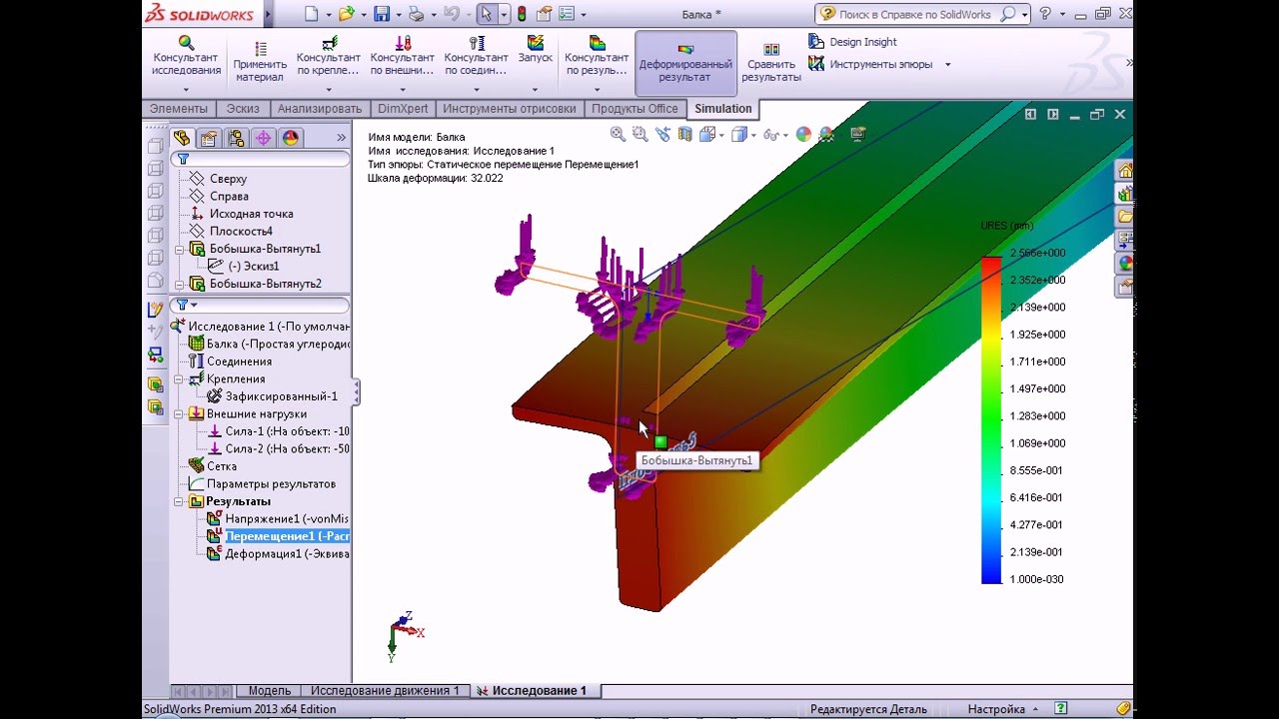Collapse Бобышка-Вытянуть1 feature node
This screenshot has height=719, width=1279.
[x=180, y=249]
